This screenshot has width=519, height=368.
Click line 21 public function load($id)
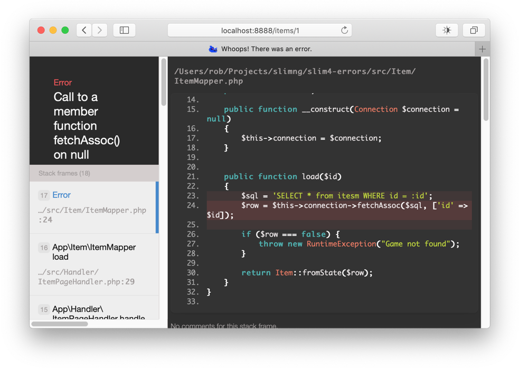tap(282, 176)
